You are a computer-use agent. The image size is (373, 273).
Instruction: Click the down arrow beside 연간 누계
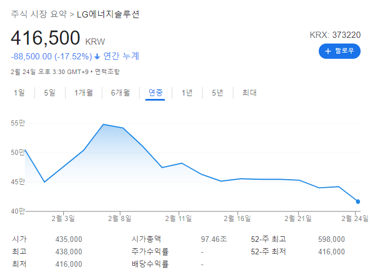pyautogui.click(x=97, y=57)
